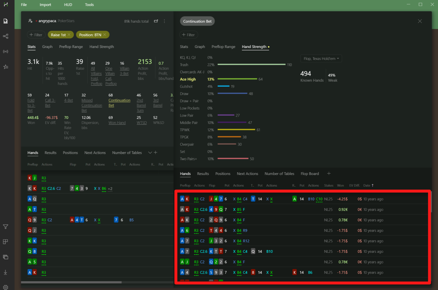Screen dimensions: 438x290
Task: Click the angrypaca player name
Action: (x=47, y=21)
